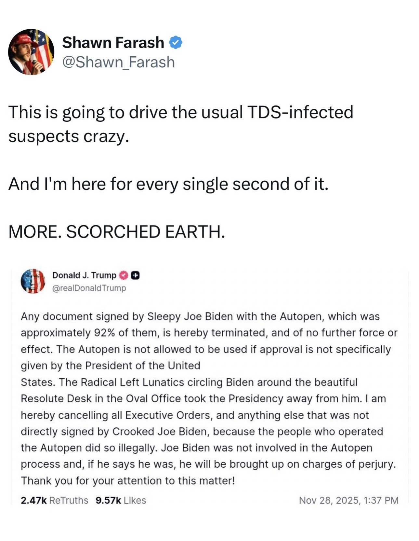Click the "Resolute Desk in the Oval Office" line

point(203,398)
